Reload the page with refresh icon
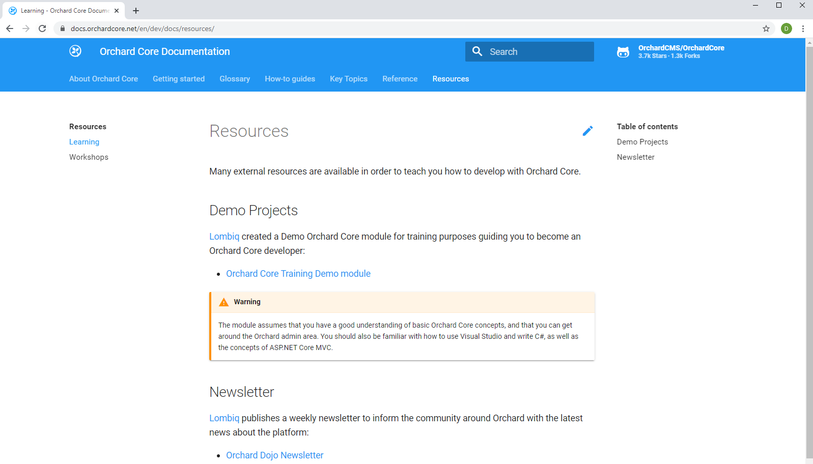Viewport: 813px width, 464px height. pos(42,28)
